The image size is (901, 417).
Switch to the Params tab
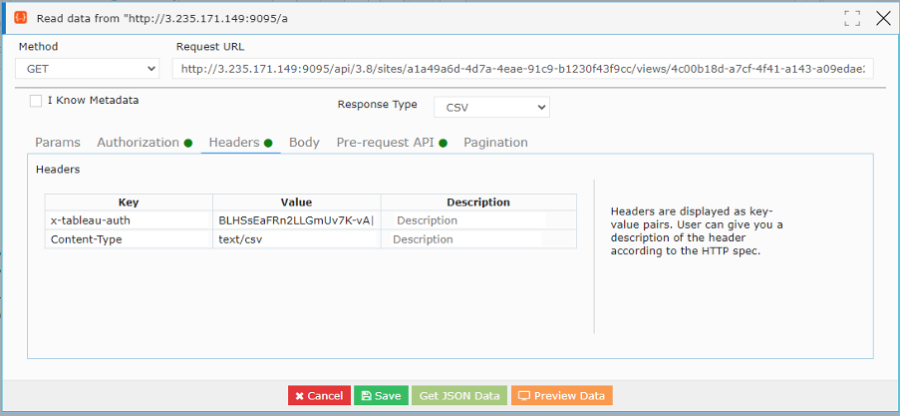[x=58, y=142]
